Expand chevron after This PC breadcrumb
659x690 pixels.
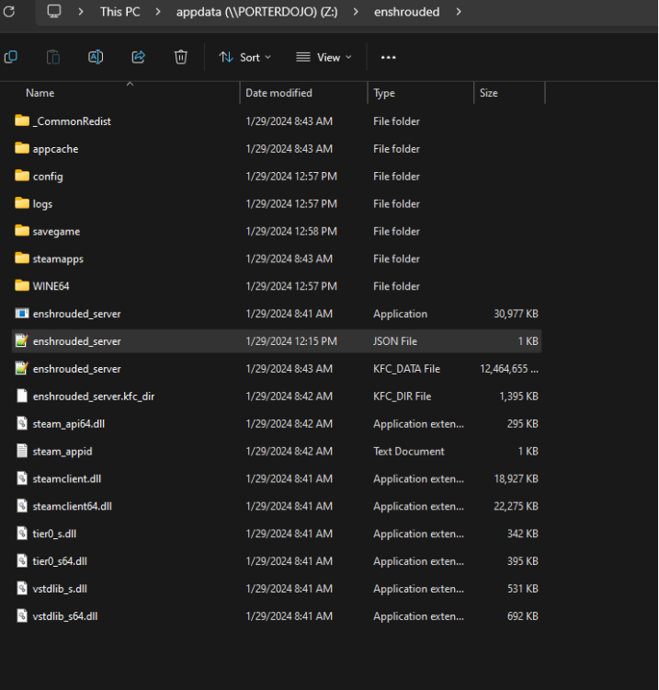(158, 11)
